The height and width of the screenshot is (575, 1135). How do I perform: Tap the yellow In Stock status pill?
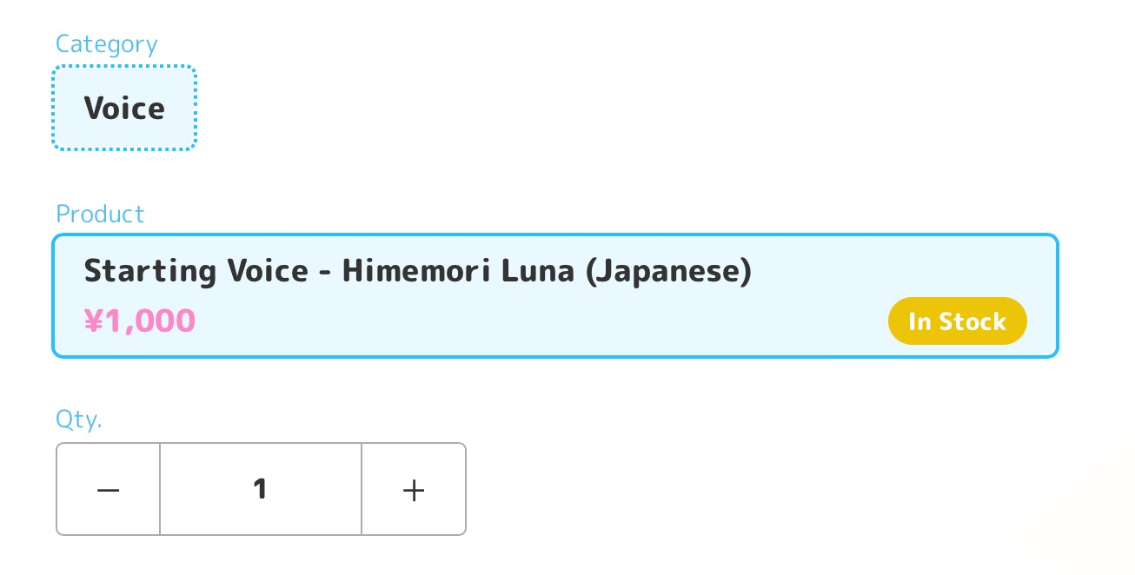coord(957,321)
